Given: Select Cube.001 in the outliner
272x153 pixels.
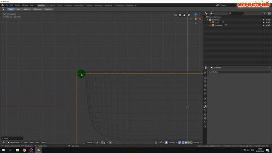Looking at the screenshot, I should [218, 25].
